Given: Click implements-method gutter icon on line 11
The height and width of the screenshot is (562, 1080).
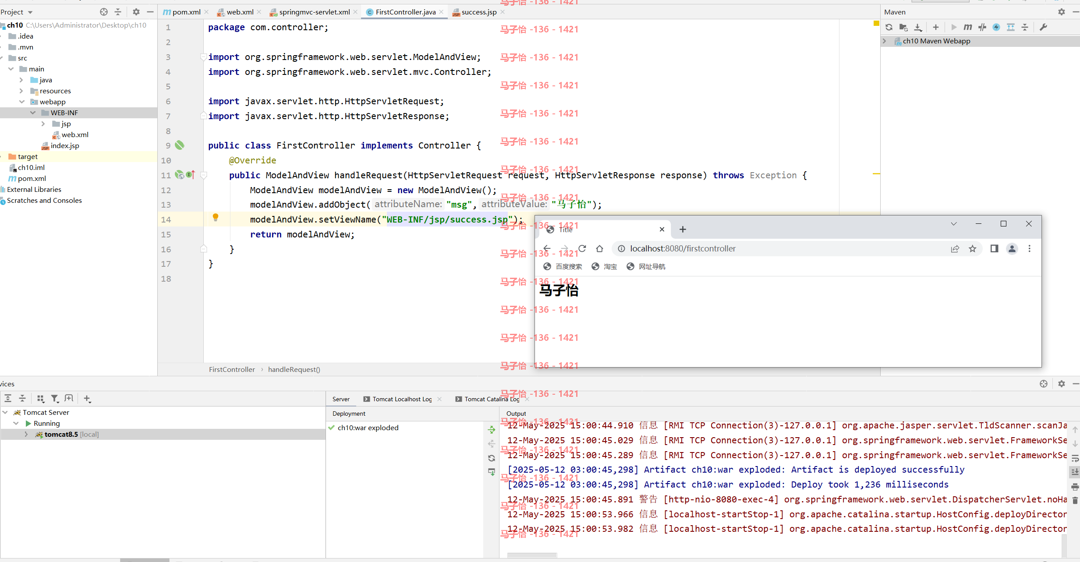Looking at the screenshot, I should click(x=190, y=175).
